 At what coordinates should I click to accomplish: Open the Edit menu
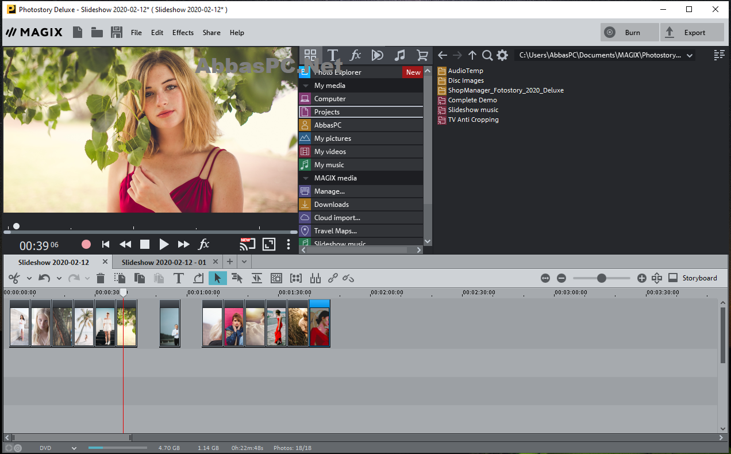coord(157,33)
